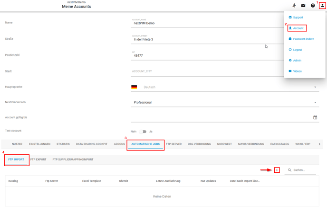Open the Deutsch language combo box

click(225, 87)
